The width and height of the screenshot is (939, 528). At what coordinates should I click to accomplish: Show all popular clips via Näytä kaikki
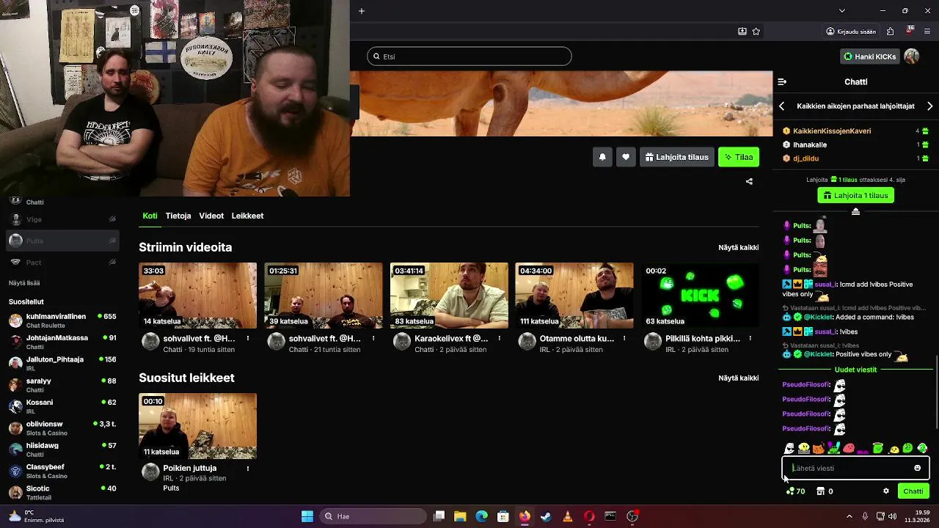tap(738, 378)
